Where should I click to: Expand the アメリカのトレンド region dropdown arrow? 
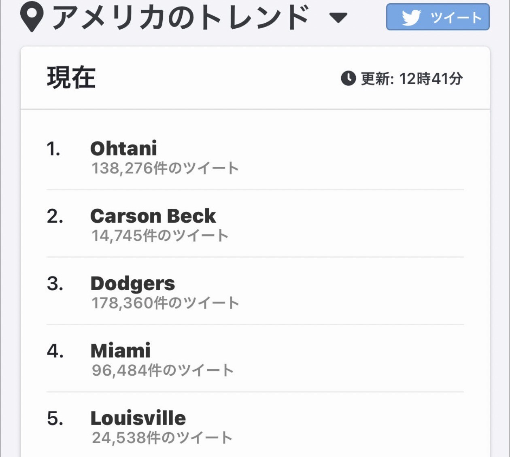point(338,17)
